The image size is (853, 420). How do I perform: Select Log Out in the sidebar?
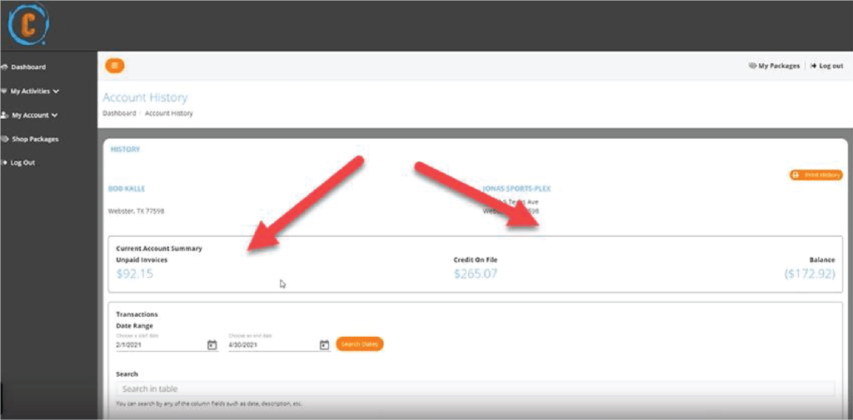click(22, 162)
